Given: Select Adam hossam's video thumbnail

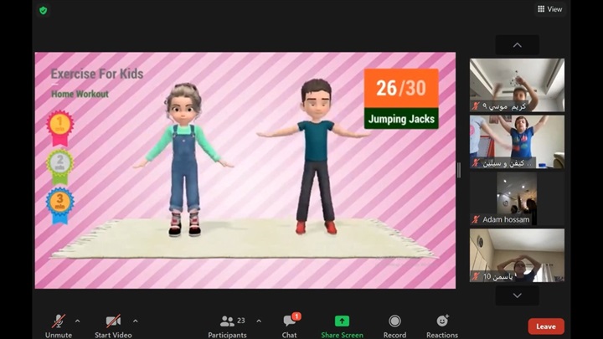Looking at the screenshot, I should pyautogui.click(x=517, y=198).
